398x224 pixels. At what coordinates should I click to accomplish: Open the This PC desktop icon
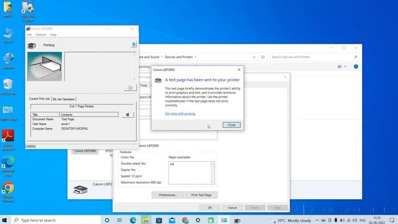(x=8, y=35)
